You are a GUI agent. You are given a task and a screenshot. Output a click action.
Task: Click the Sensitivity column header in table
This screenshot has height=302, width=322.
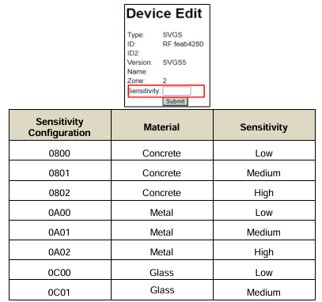click(x=264, y=125)
